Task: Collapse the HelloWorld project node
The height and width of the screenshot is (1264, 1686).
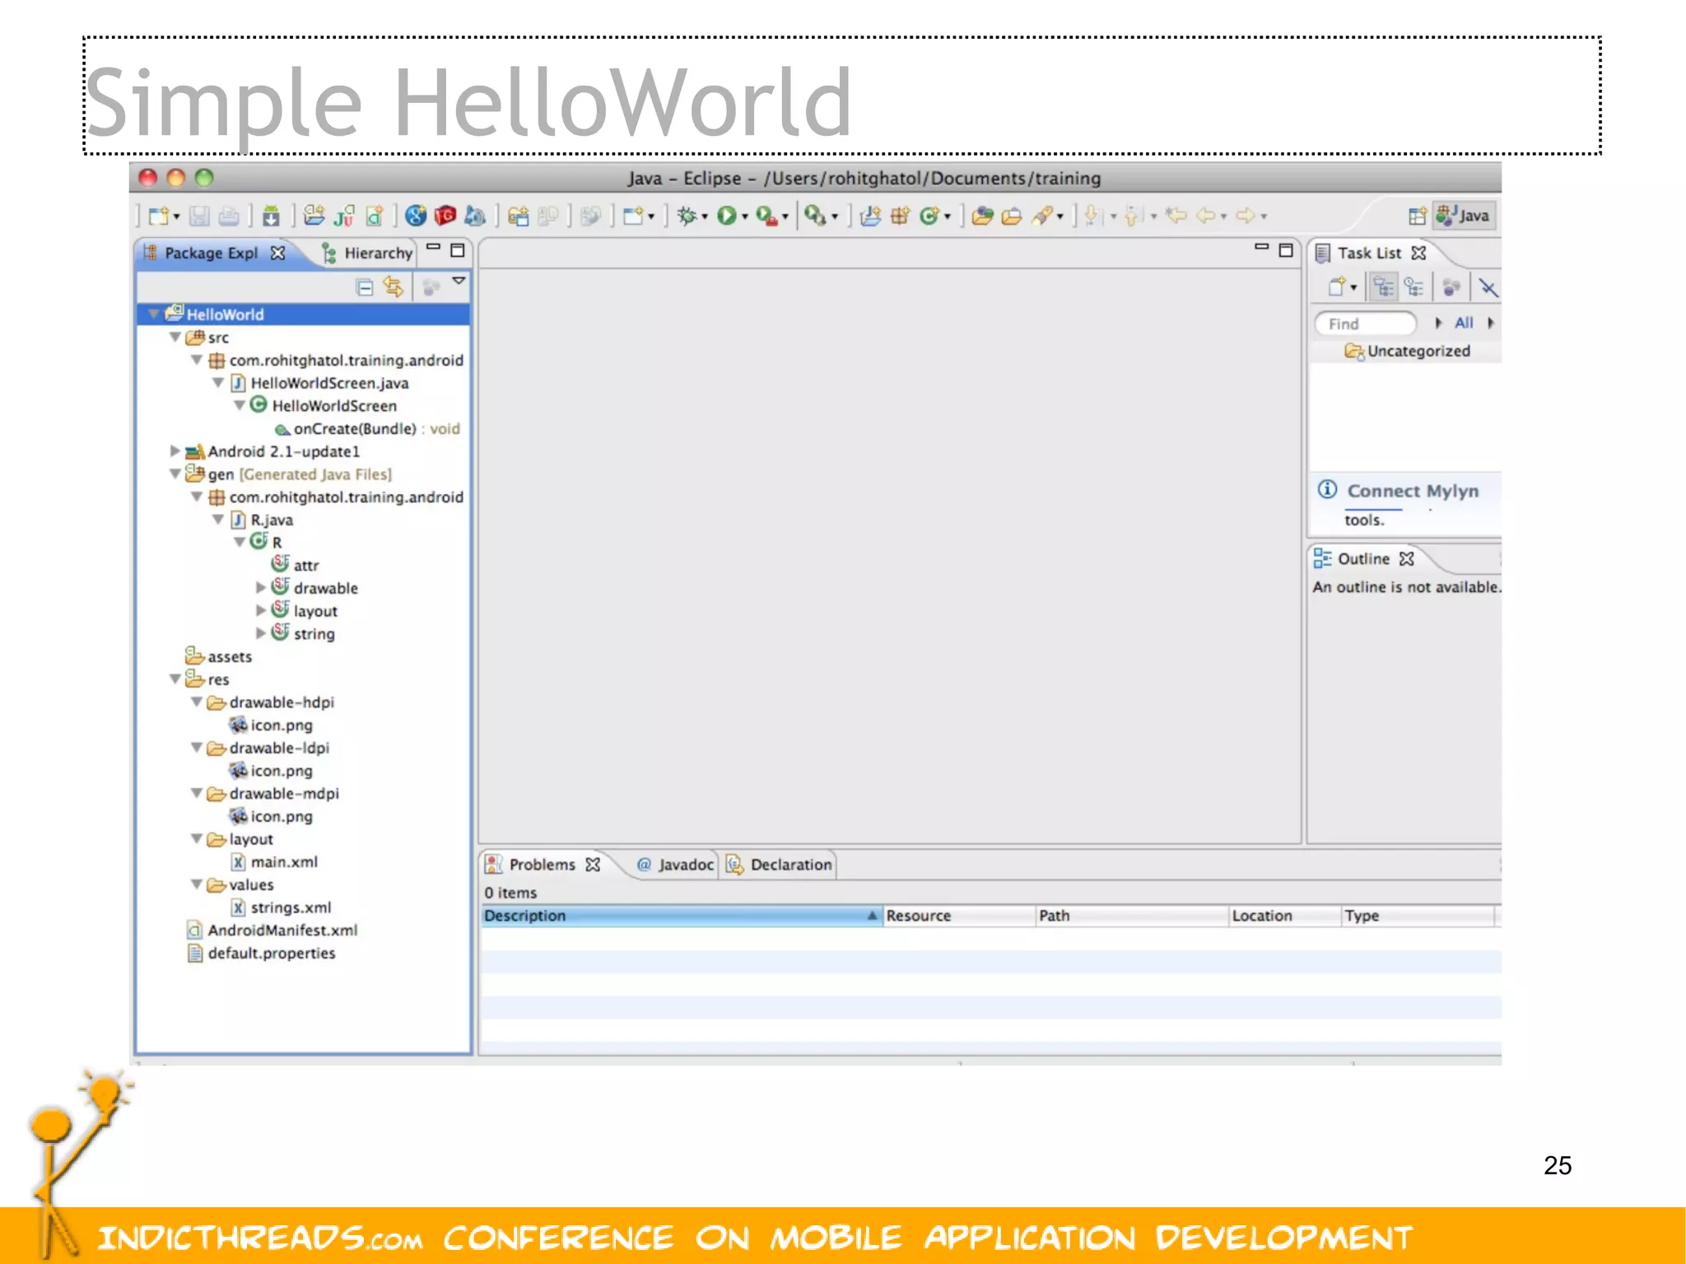Action: pos(153,314)
